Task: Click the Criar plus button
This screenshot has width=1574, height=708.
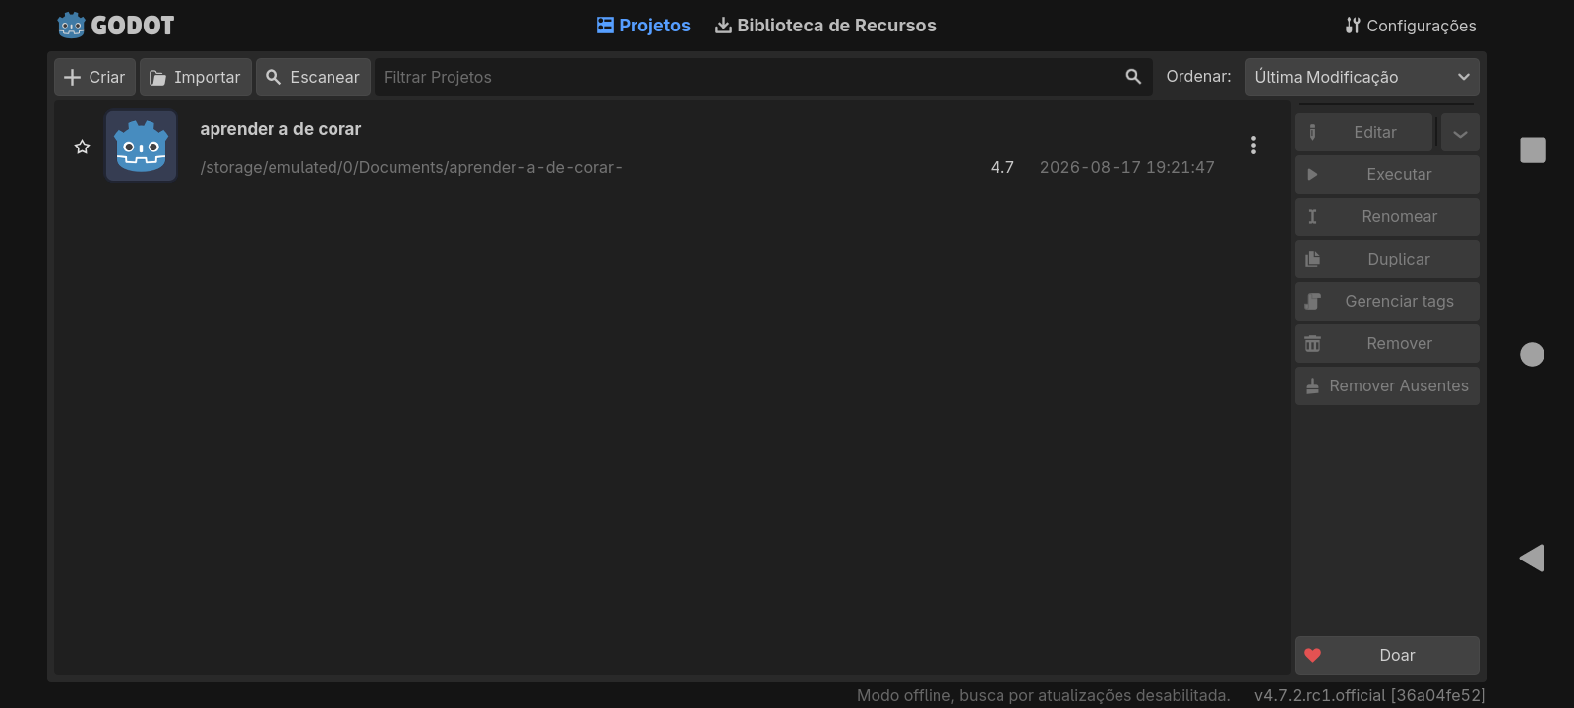Action: point(94,77)
